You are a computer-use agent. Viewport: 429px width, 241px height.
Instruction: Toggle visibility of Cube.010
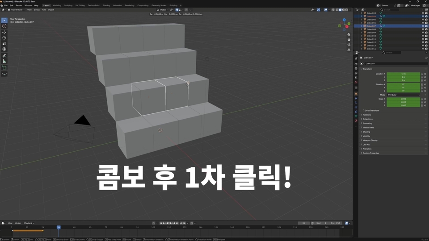(x=423, y=36)
